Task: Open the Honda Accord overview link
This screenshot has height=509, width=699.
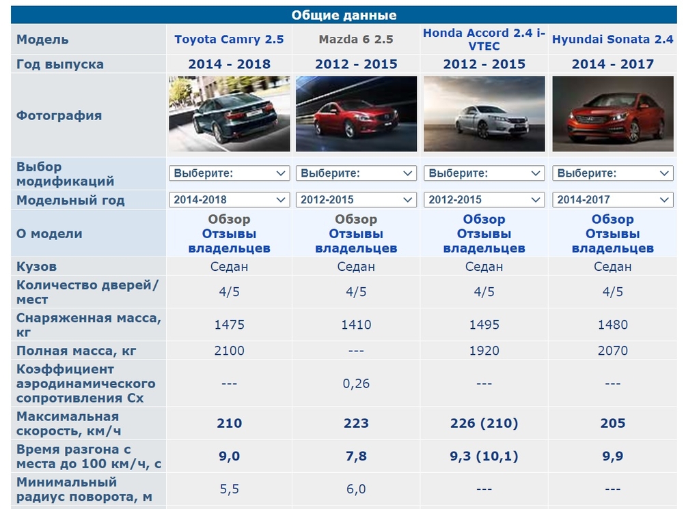Action: 484,219
